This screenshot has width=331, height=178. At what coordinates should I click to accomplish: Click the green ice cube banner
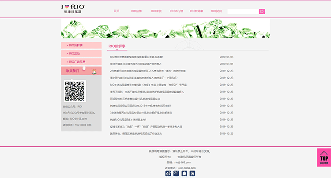tap(165, 29)
